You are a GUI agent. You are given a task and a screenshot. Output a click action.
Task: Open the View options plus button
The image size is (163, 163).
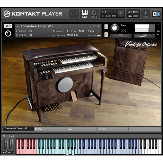pyautogui.click(x=146, y=14)
